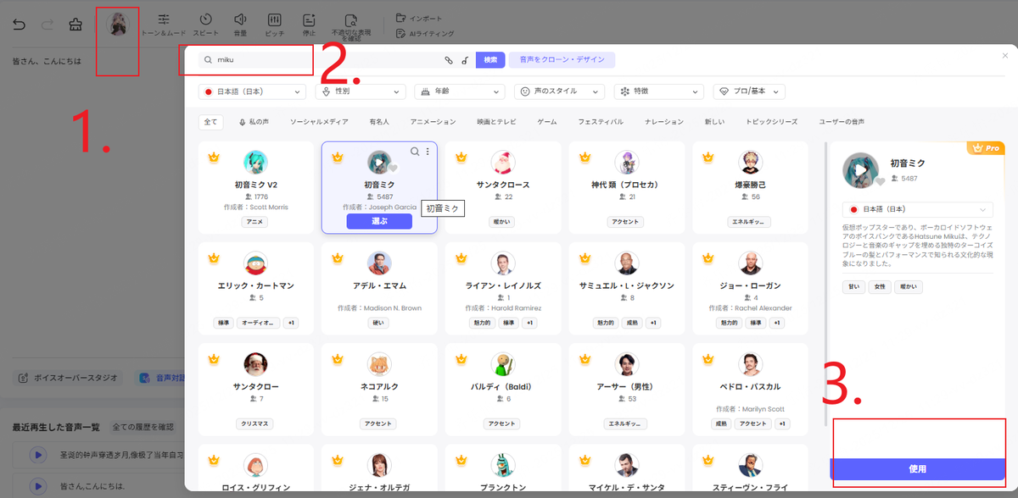Viewport: 1018px width, 498px height.
Task: Open AIライティング
Action: [x=425, y=33]
